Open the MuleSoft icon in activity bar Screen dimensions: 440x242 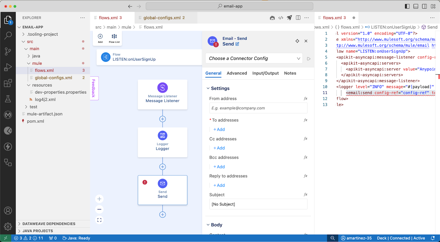click(x=8, y=115)
